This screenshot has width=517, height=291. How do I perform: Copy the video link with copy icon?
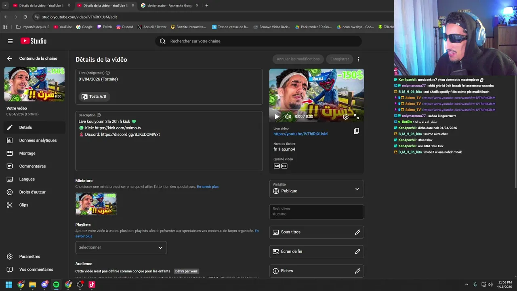356,131
